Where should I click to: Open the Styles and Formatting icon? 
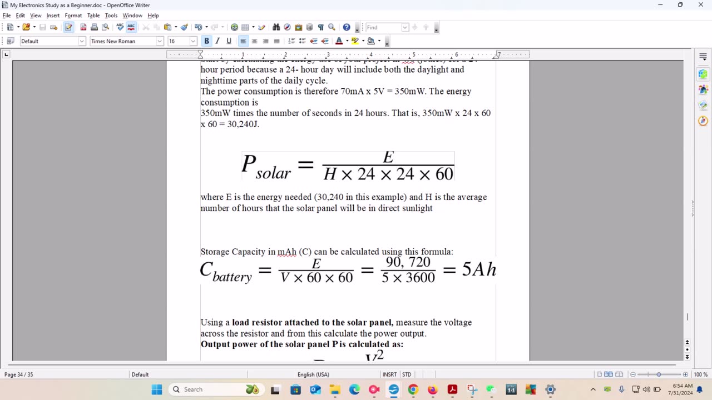pos(10,41)
